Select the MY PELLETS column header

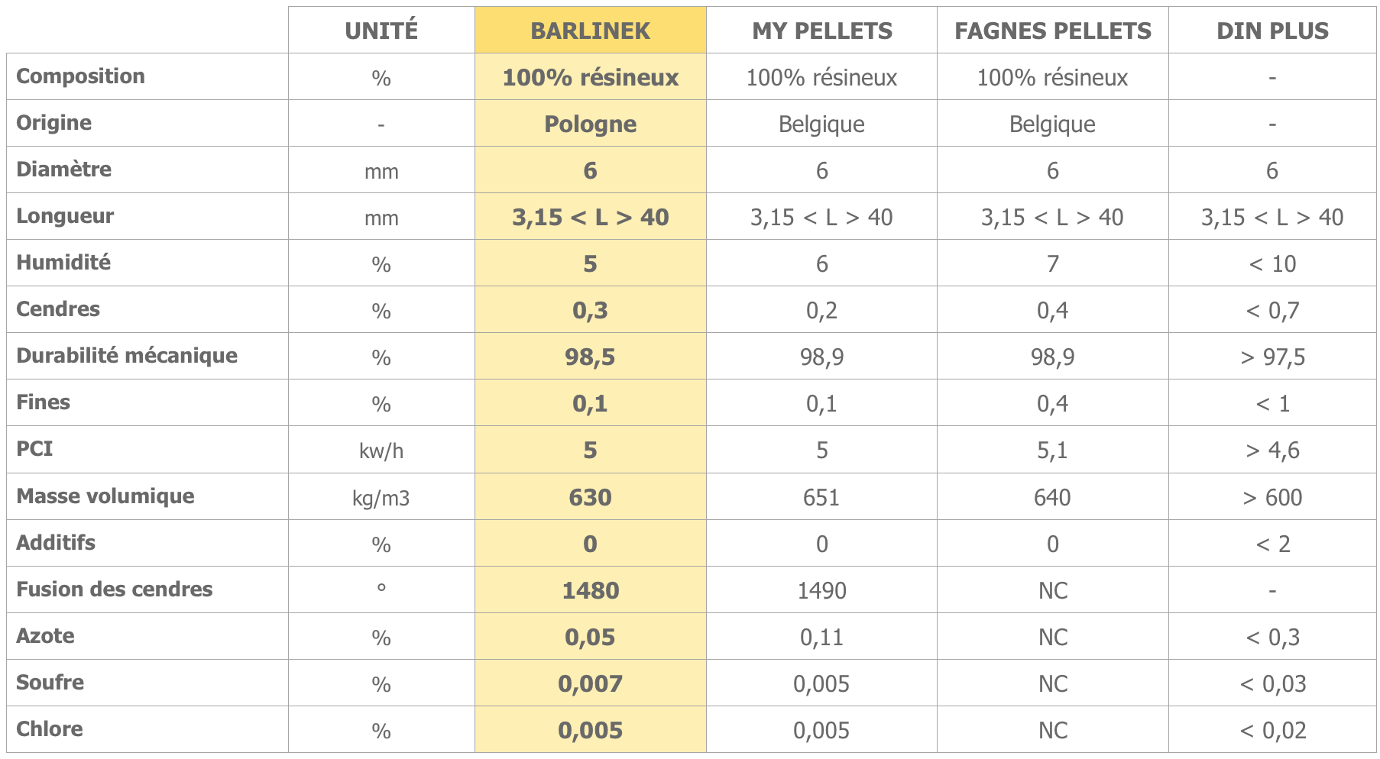tap(822, 31)
